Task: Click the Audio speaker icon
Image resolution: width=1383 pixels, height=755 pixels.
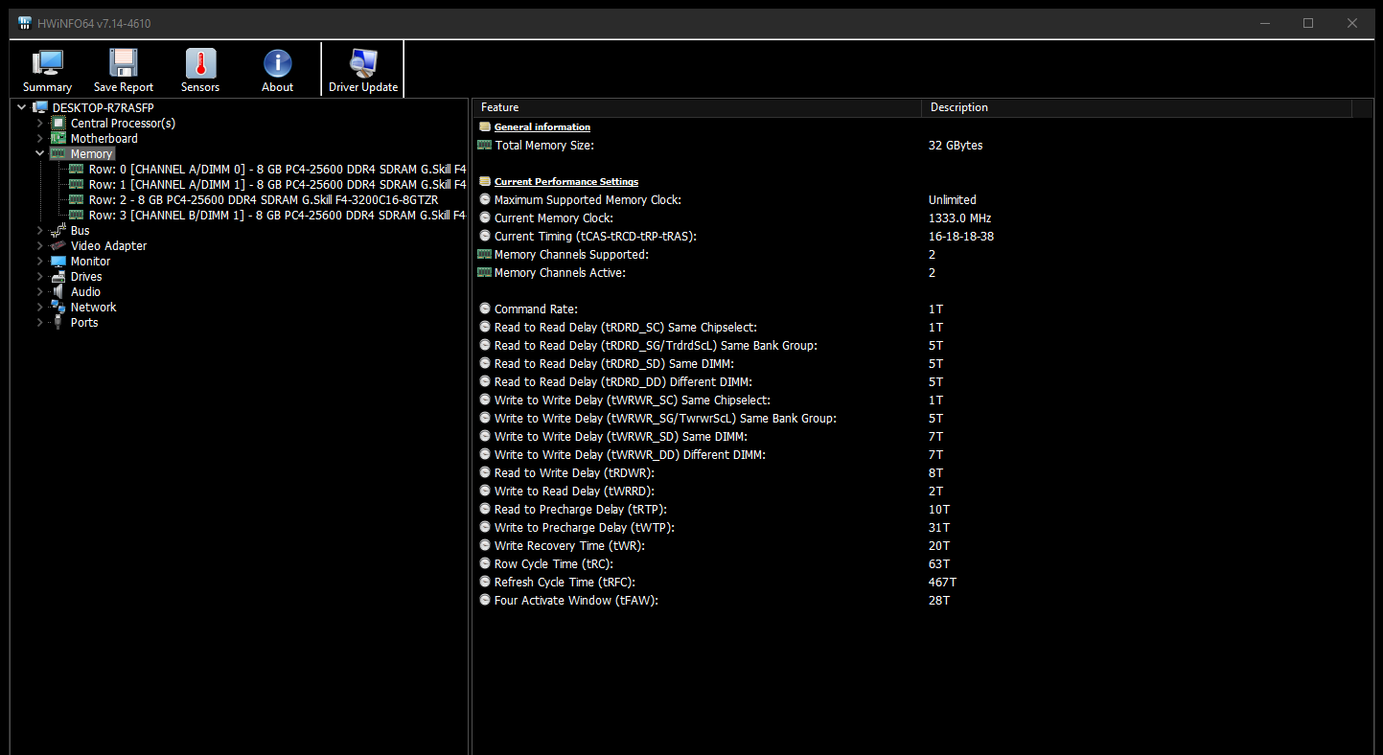Action: [58, 291]
